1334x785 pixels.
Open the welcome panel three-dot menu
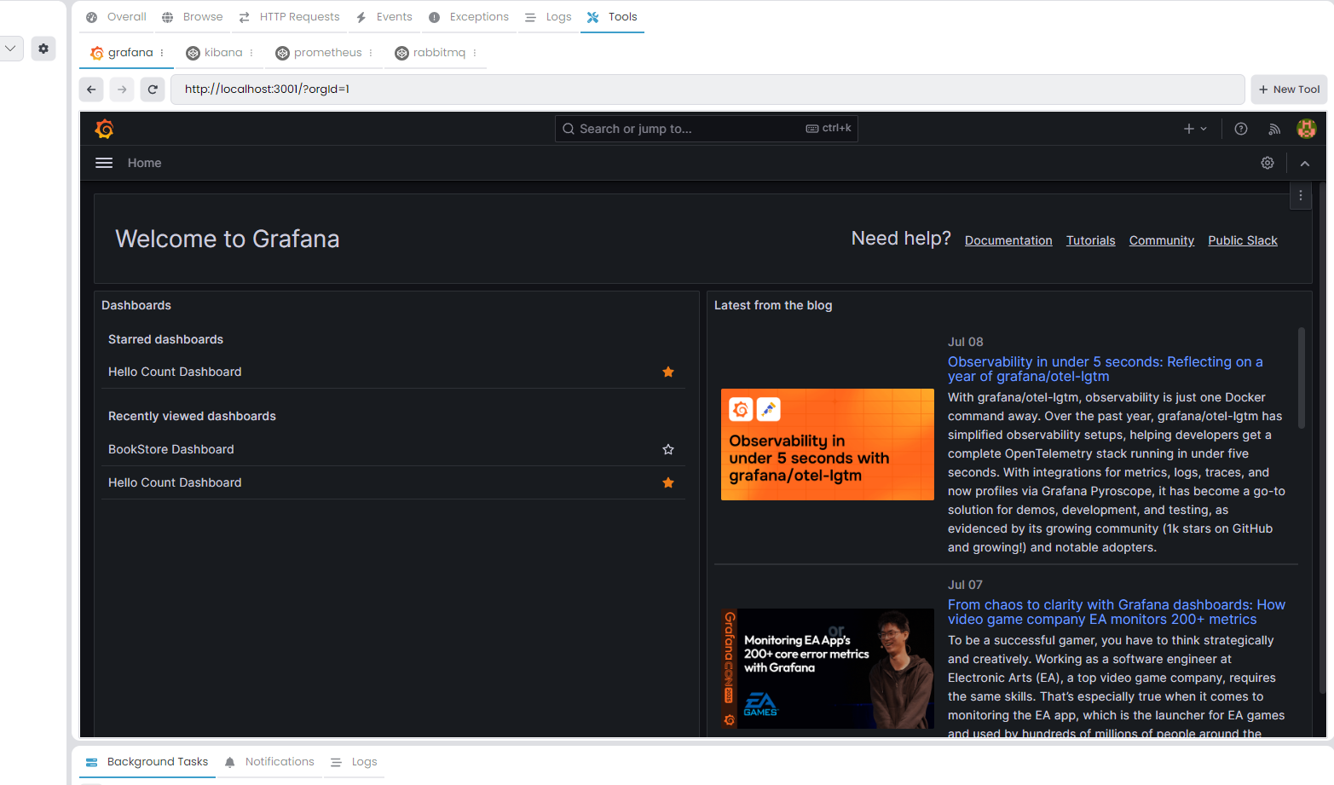[1301, 195]
